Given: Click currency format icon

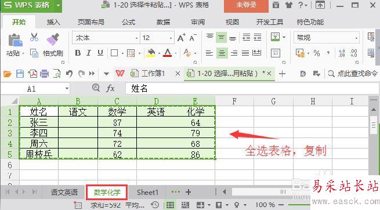Looking at the screenshot, I should (301, 53).
